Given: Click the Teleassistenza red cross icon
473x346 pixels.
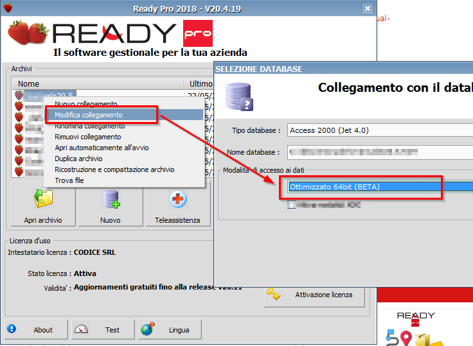Looking at the screenshot, I should (178, 199).
